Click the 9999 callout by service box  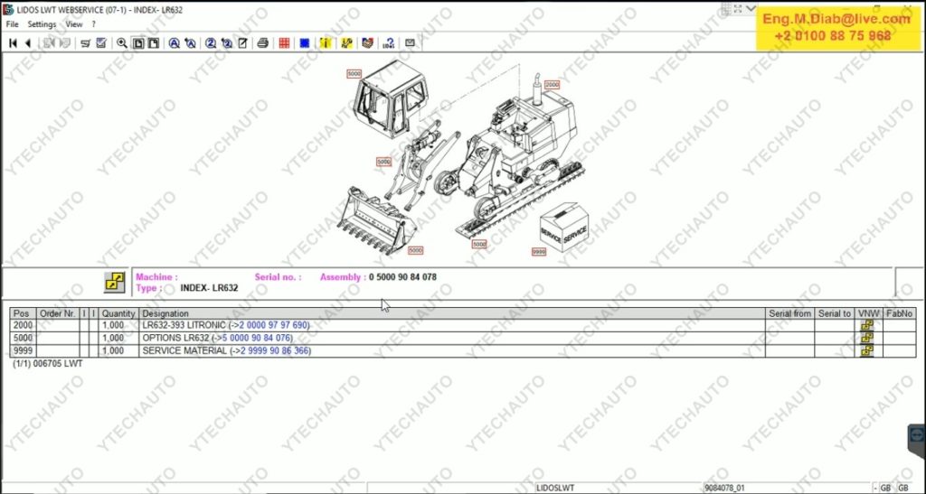[539, 252]
